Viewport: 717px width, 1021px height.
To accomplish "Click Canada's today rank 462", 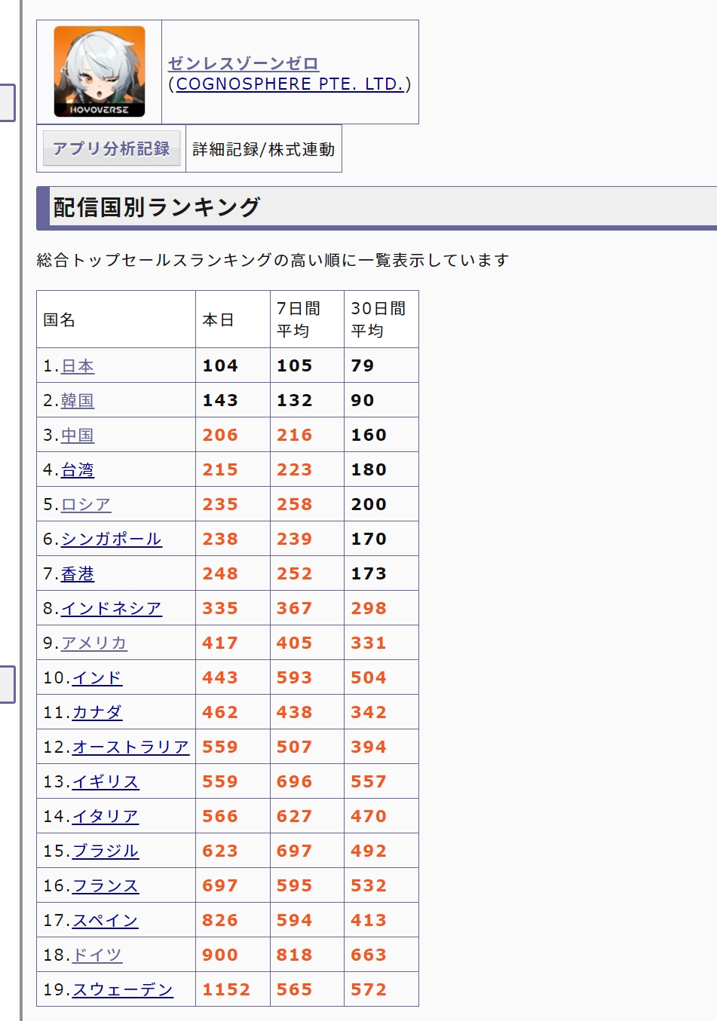I will 220,713.
